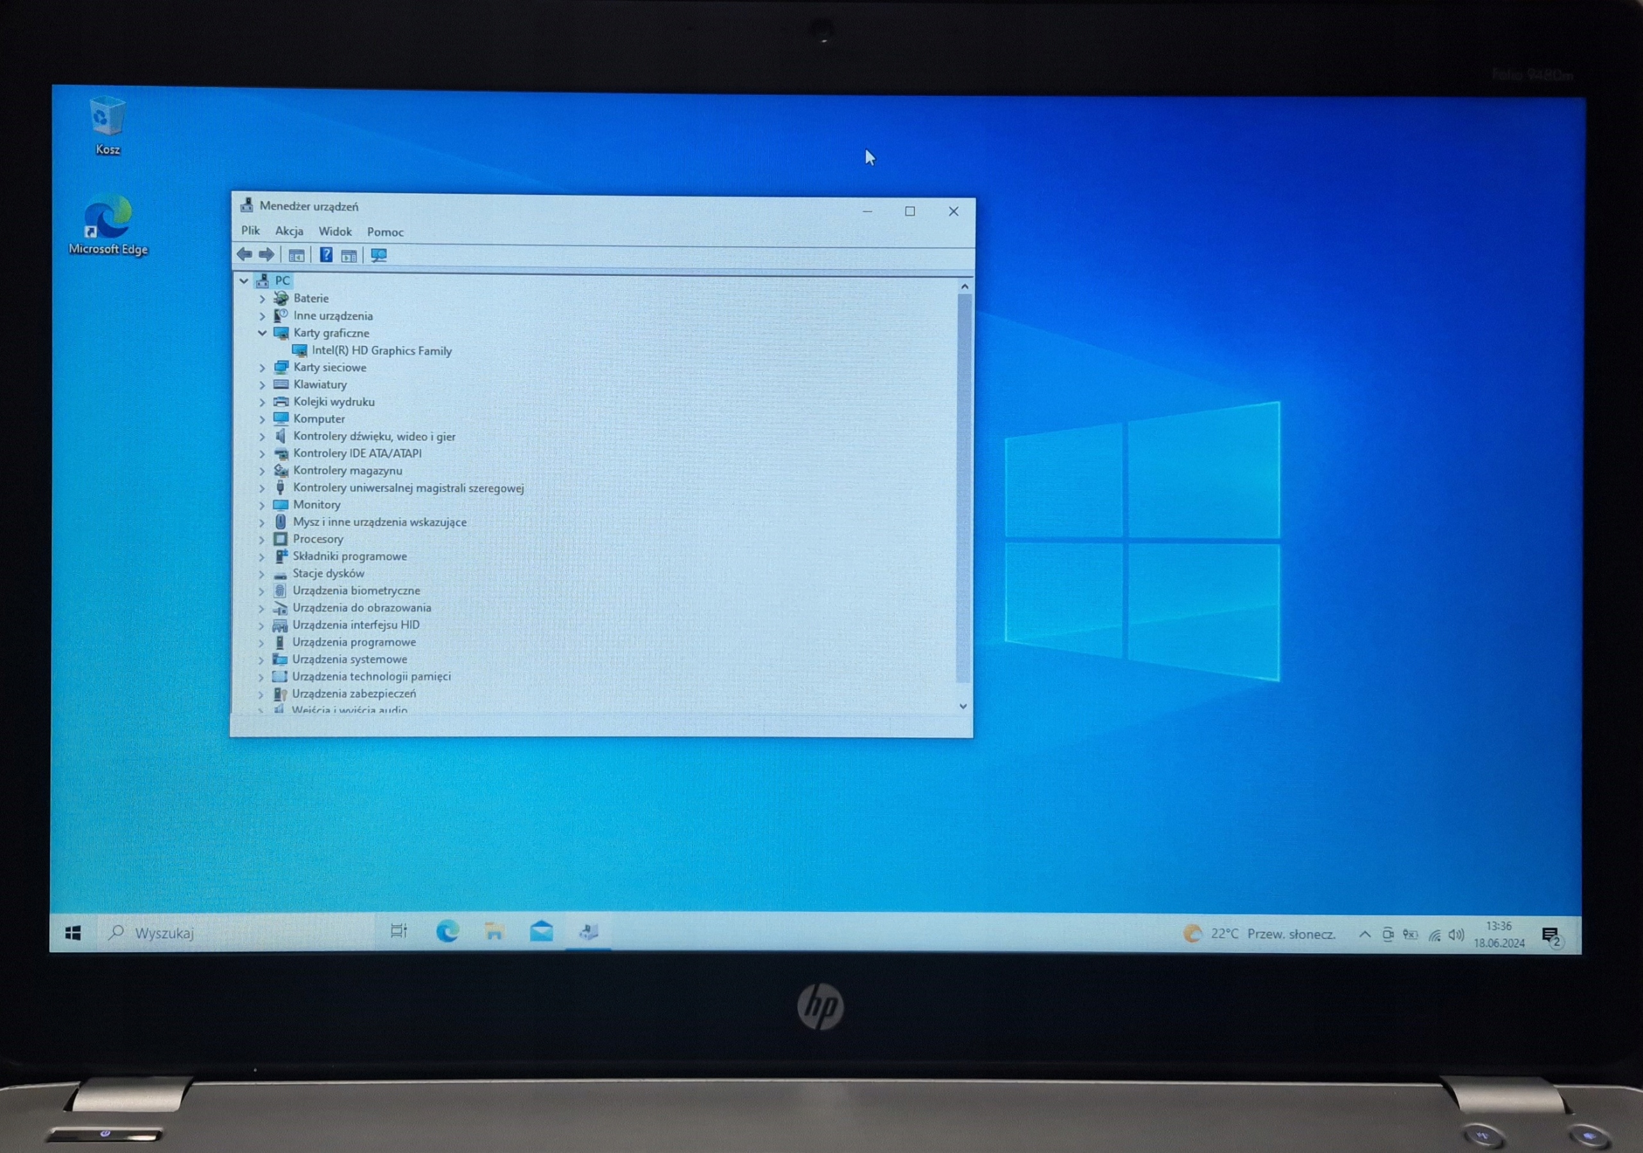Viewport: 1643px width, 1153px height.
Task: Click the Show/Hide action pane toolbar icon
Action: [x=349, y=256]
